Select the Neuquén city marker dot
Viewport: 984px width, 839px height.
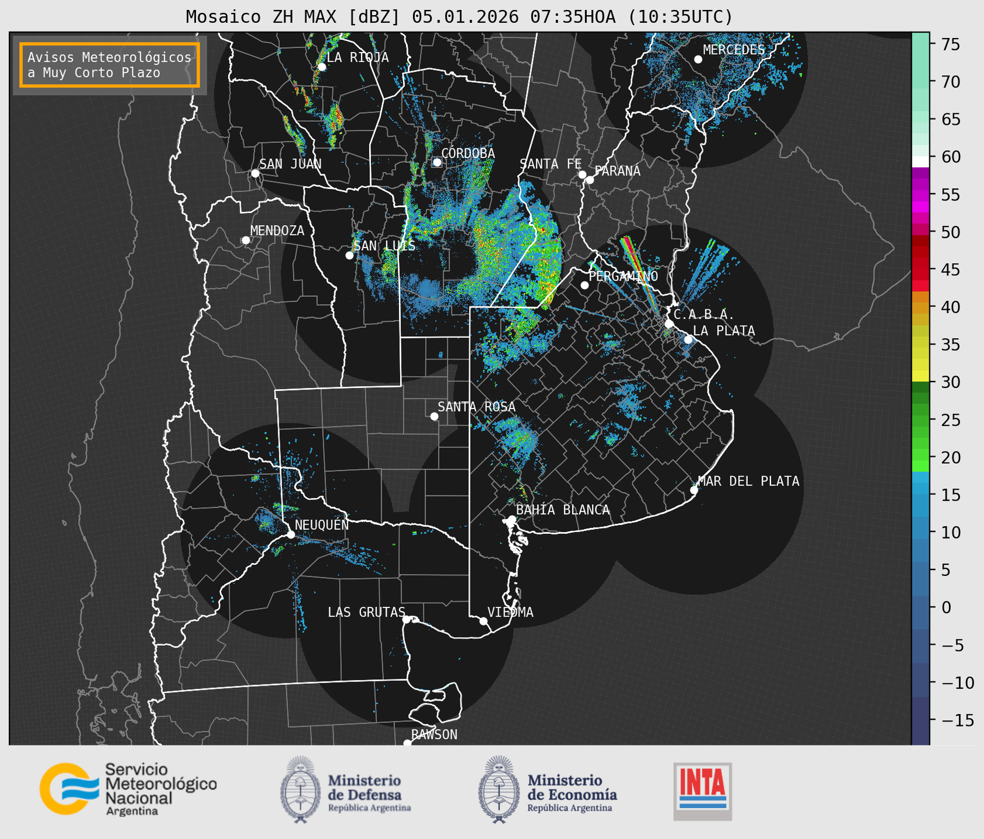tap(290, 534)
